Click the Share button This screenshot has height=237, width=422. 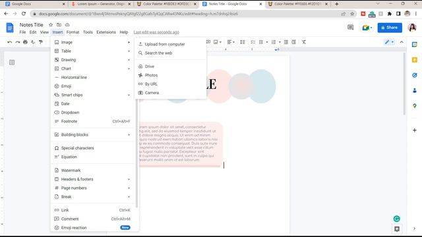coord(390,28)
